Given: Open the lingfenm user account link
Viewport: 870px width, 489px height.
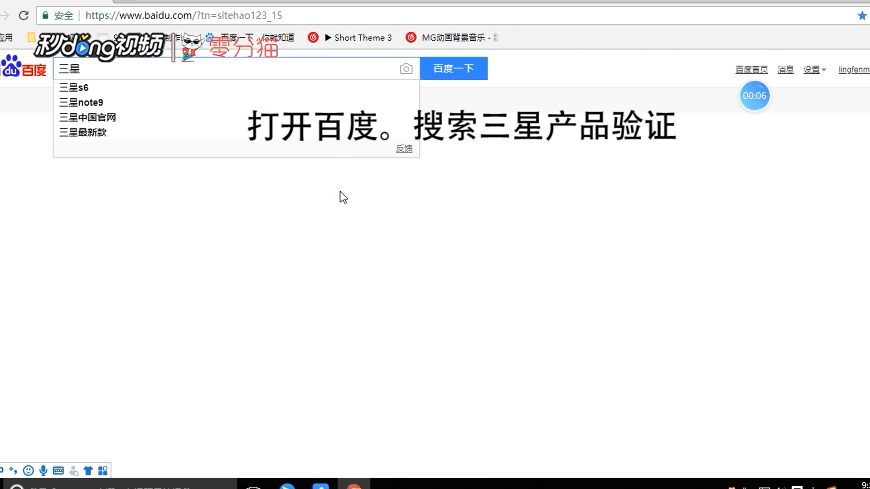Looking at the screenshot, I should pyautogui.click(x=854, y=70).
